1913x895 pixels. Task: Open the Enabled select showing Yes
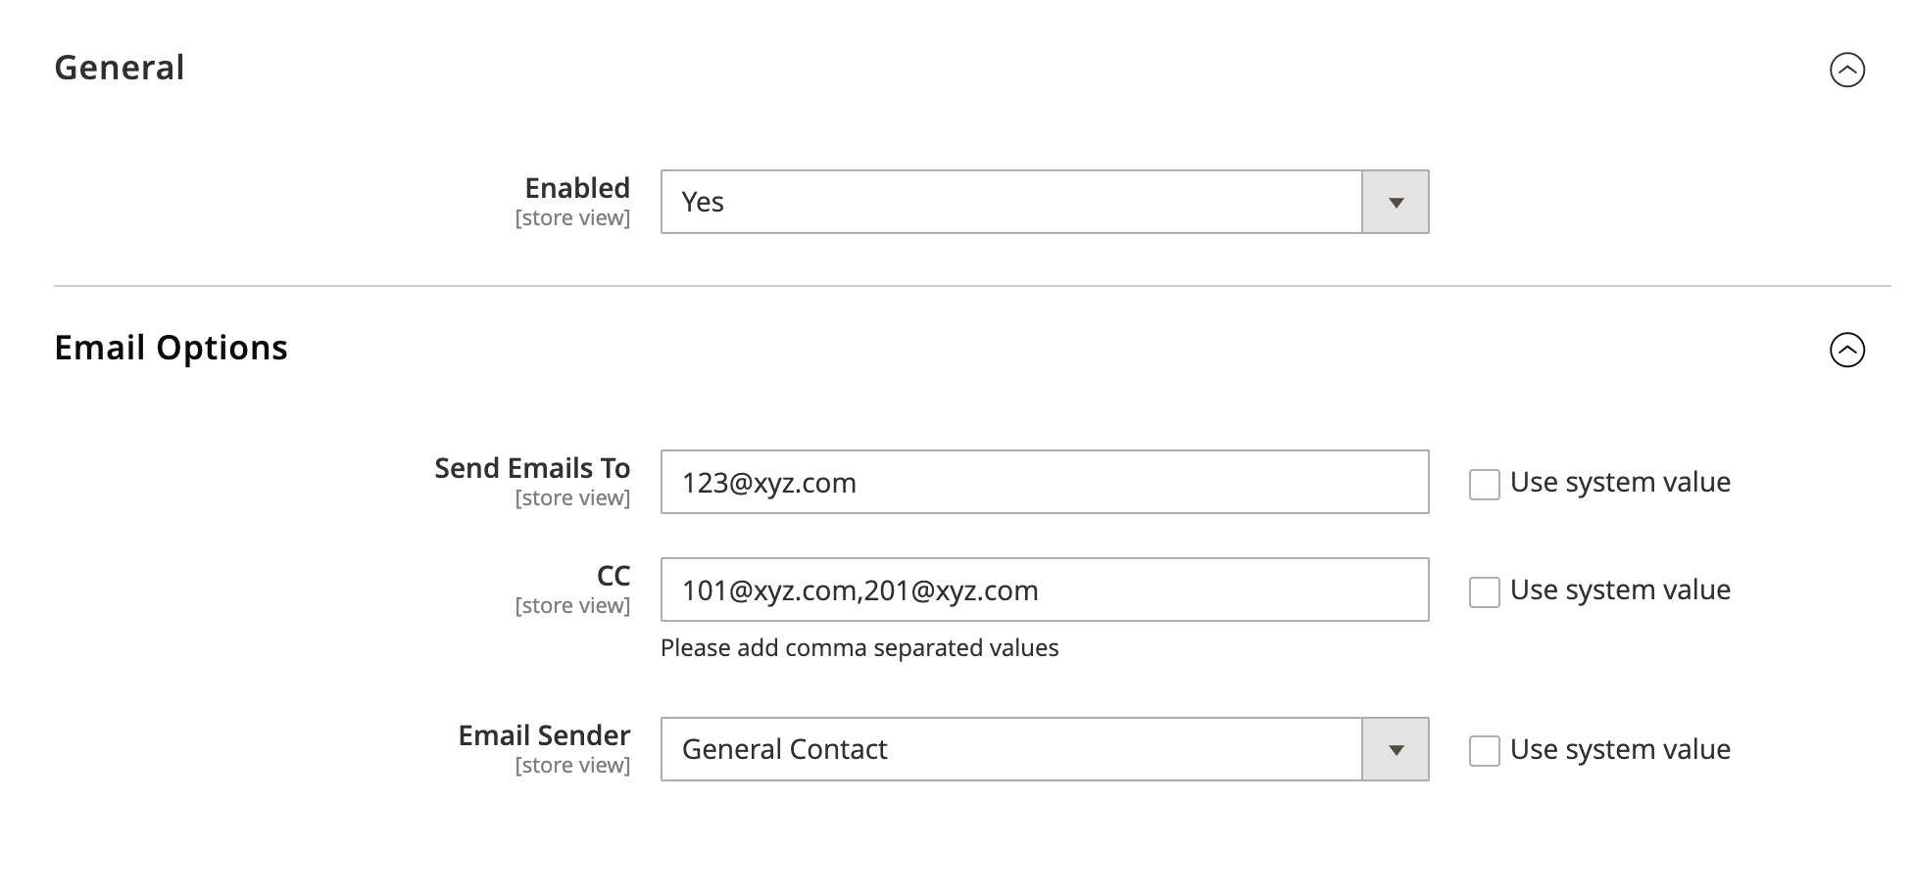tap(1045, 202)
